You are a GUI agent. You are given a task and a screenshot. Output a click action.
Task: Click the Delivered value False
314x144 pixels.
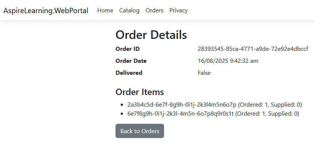tap(204, 73)
